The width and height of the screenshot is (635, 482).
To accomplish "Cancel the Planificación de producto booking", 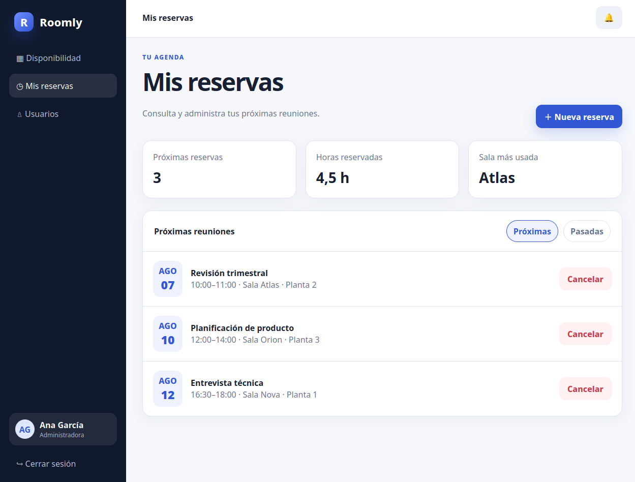I will pyautogui.click(x=585, y=334).
